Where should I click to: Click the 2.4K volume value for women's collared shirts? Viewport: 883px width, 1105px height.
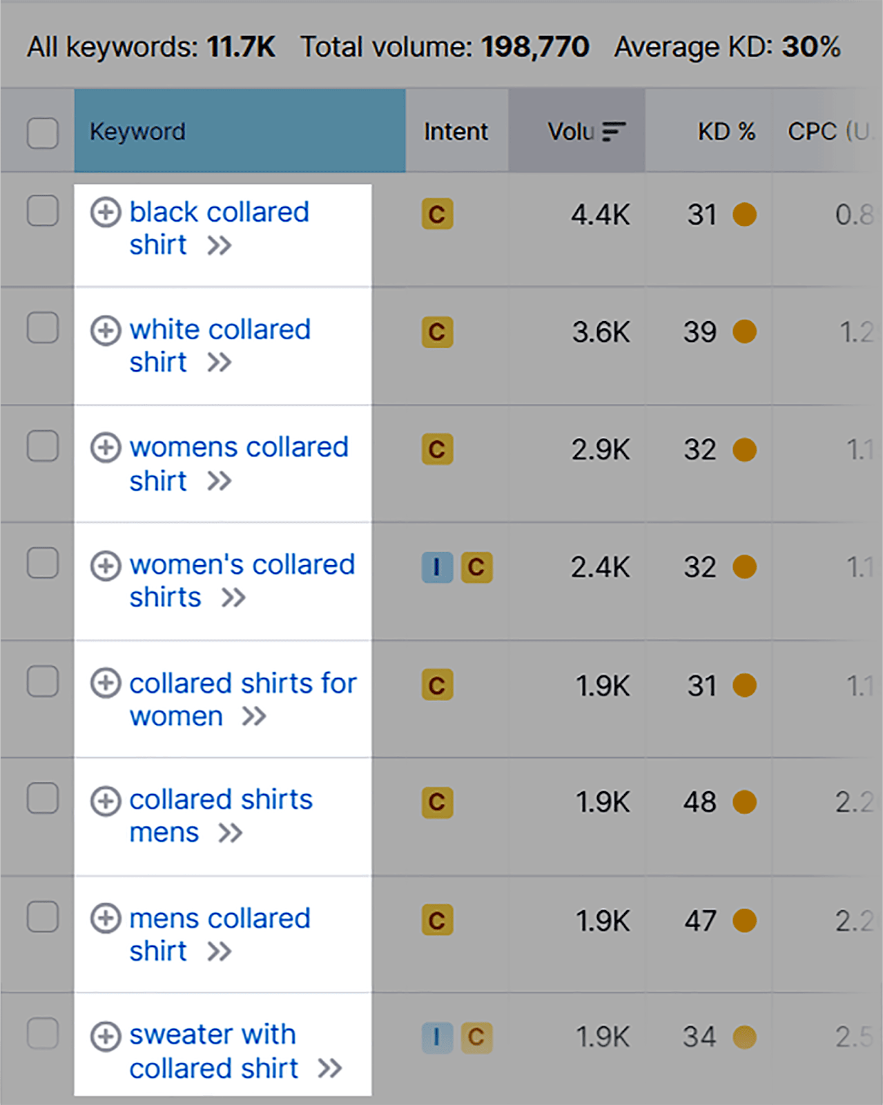pos(600,567)
